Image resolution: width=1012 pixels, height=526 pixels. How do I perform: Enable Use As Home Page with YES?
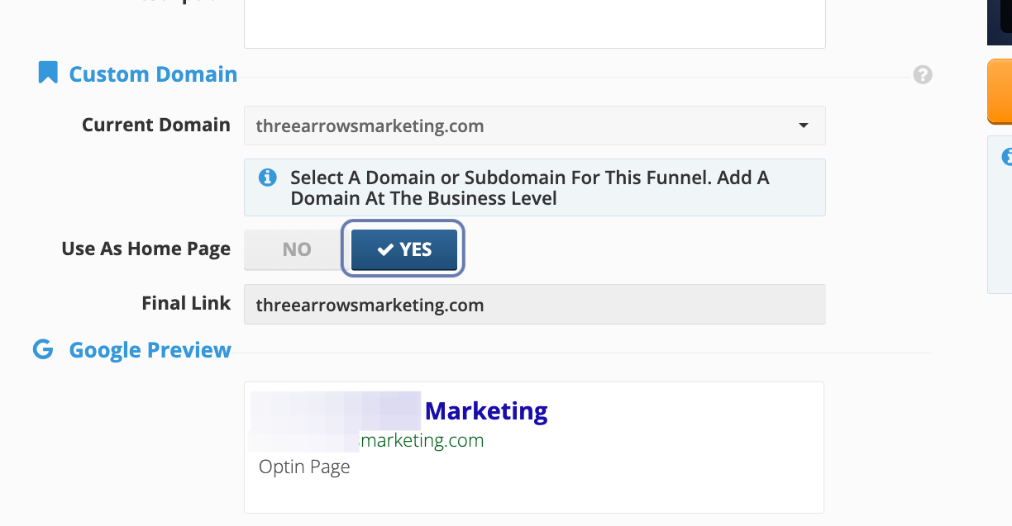pos(404,249)
